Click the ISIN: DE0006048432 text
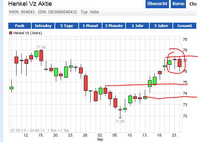Image resolution: width=198 pixels, height=142 pixels. click(58, 12)
